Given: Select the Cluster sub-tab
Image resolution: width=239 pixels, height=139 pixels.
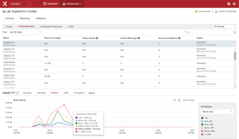Looking at the screenshot, I should pos(9,26).
